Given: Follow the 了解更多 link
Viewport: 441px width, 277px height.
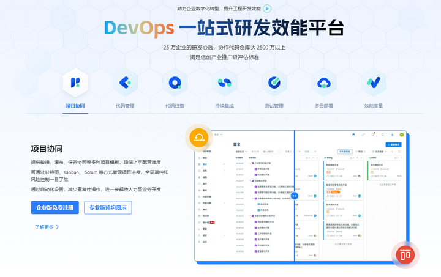Looking at the screenshot, I should coord(47,227).
